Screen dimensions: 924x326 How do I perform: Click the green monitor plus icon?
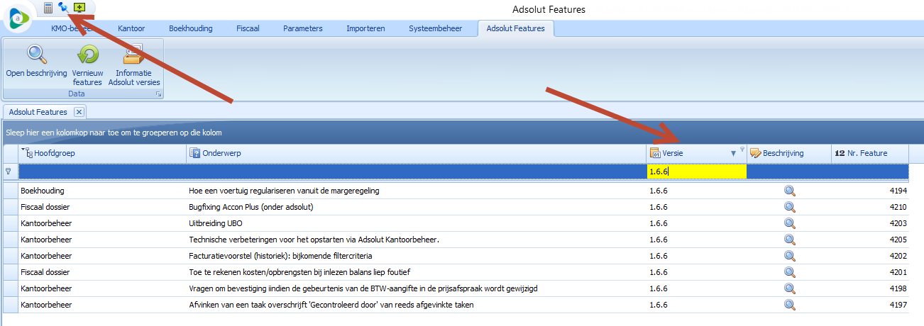pos(79,8)
